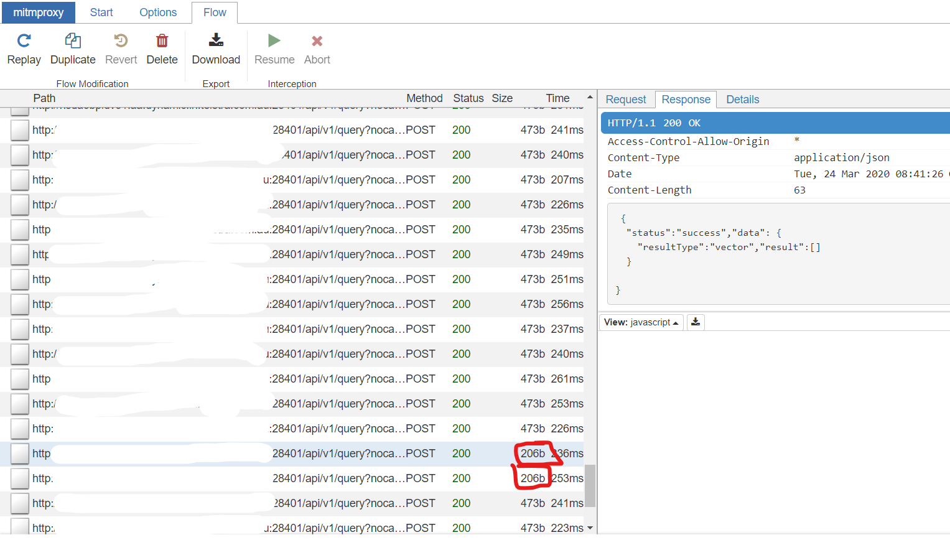Click the "resultType":"vector" response body line
950x540 pixels.
(x=729, y=247)
